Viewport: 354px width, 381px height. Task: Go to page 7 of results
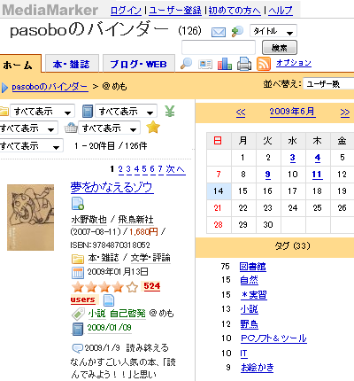pos(160,169)
